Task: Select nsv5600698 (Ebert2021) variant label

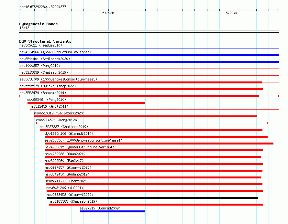Action: click(67, 181)
